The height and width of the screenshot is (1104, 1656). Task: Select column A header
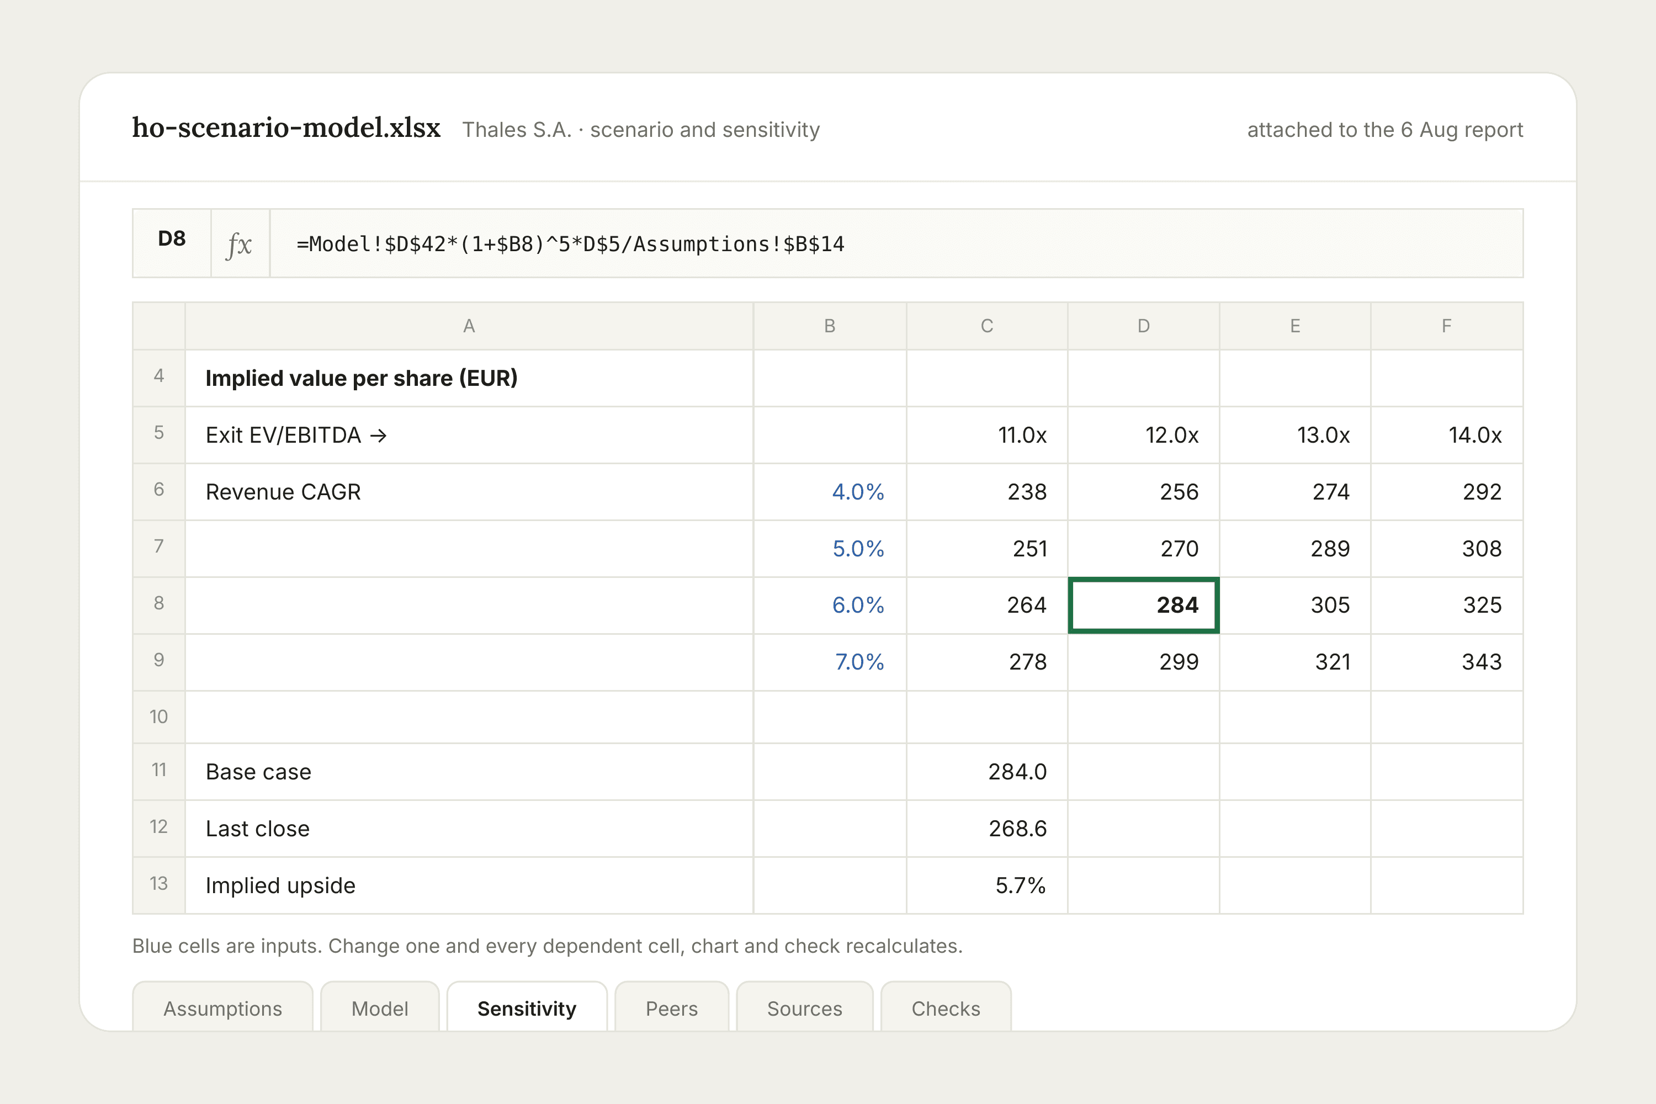point(469,326)
